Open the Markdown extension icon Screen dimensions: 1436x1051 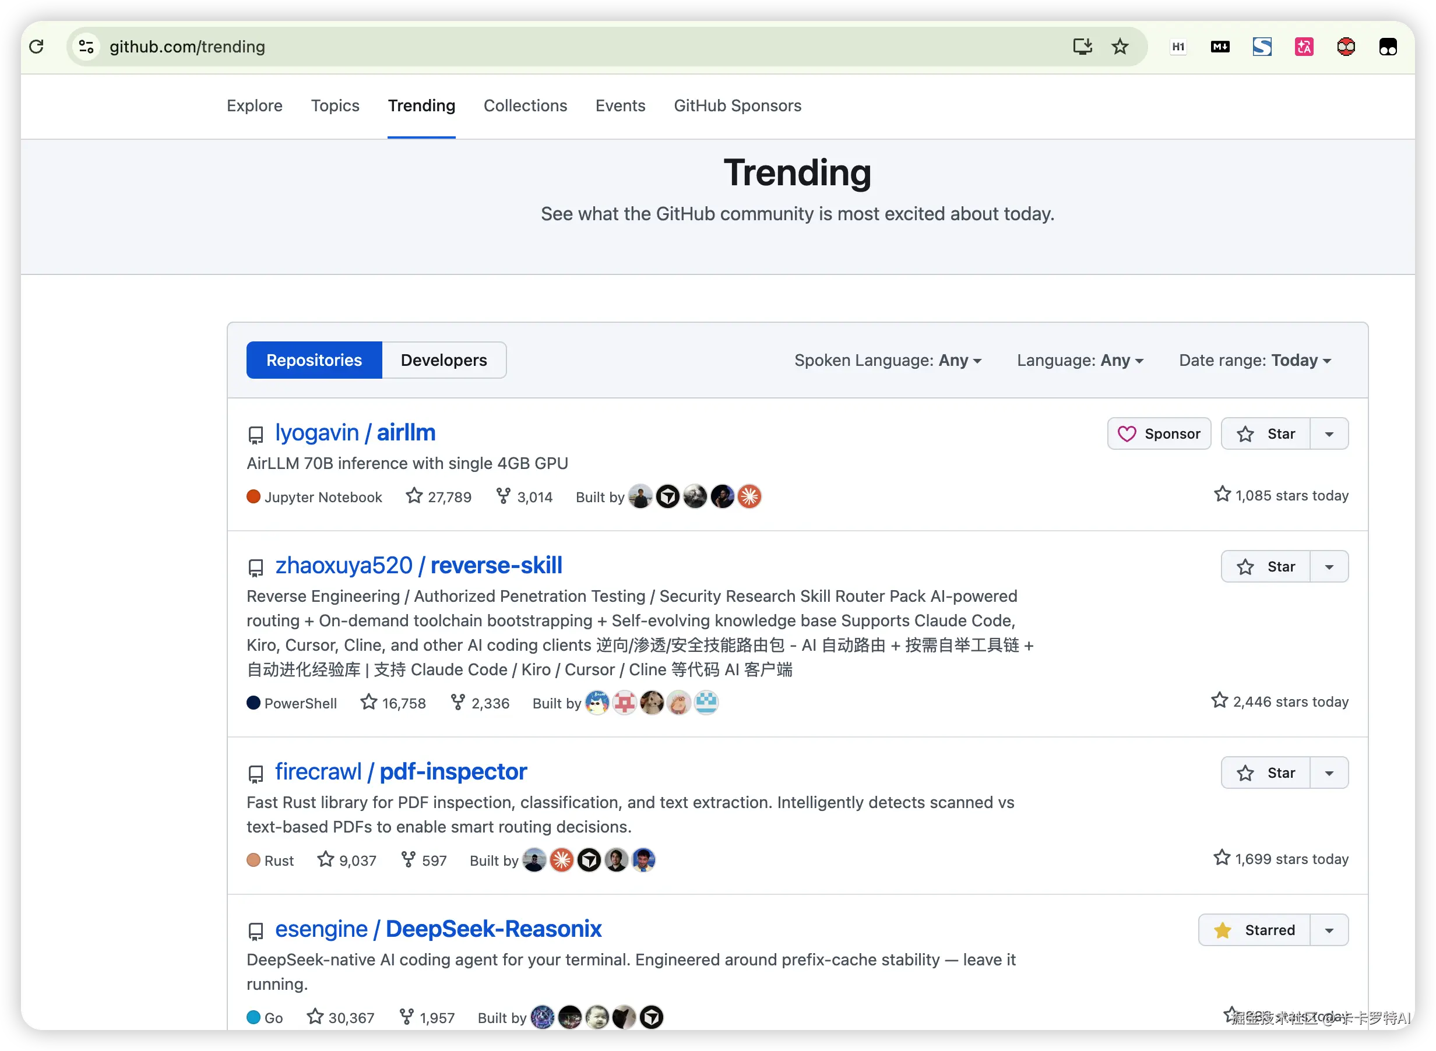pyautogui.click(x=1220, y=47)
